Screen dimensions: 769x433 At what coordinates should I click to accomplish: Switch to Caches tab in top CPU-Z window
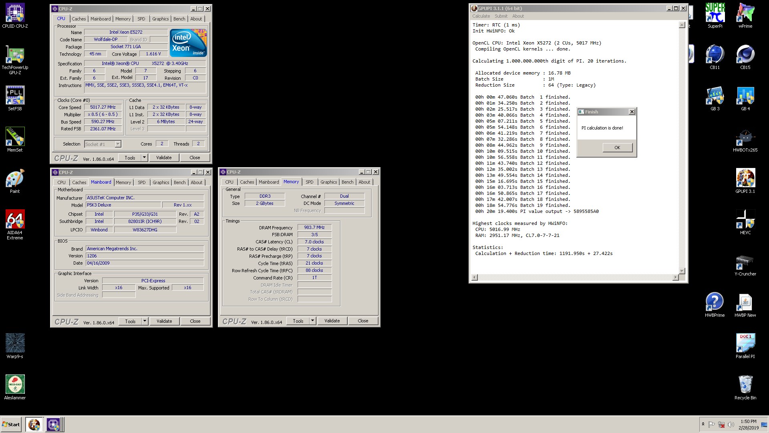79,19
